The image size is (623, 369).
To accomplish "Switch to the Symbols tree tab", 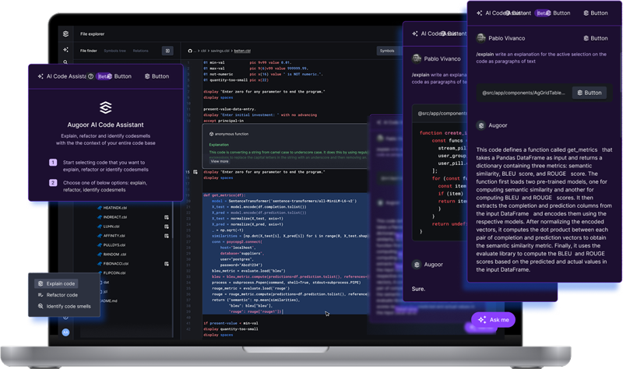I will click(114, 51).
